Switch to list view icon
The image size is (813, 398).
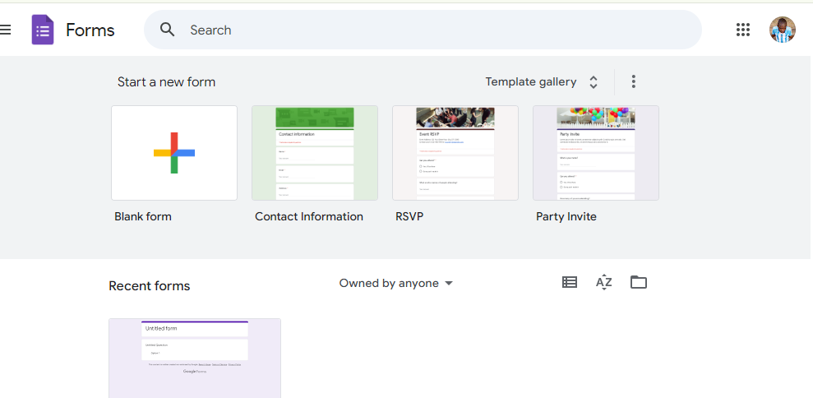(x=570, y=282)
